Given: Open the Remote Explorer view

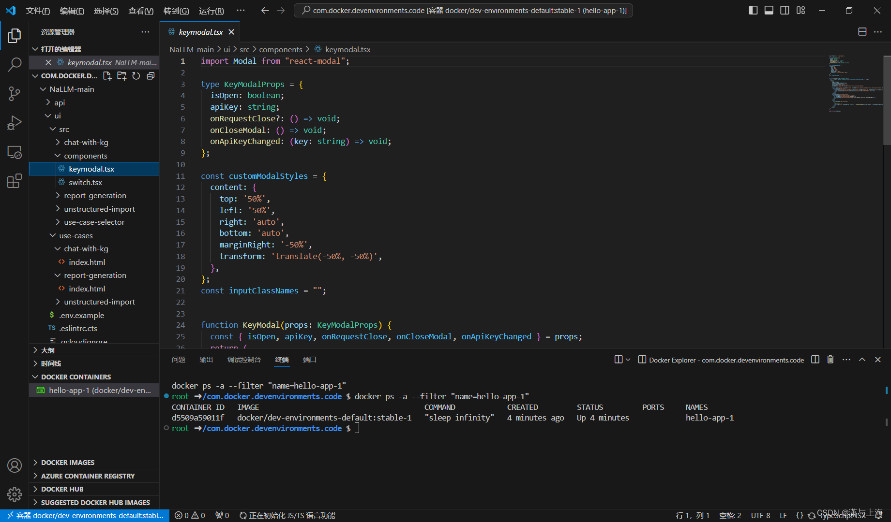Looking at the screenshot, I should coord(15,152).
